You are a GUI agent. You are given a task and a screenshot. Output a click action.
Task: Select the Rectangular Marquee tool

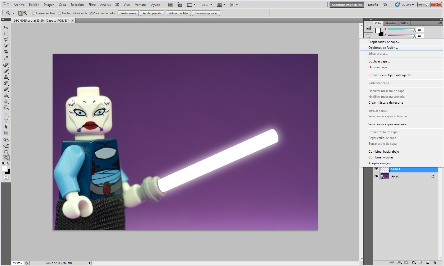(x=6, y=33)
